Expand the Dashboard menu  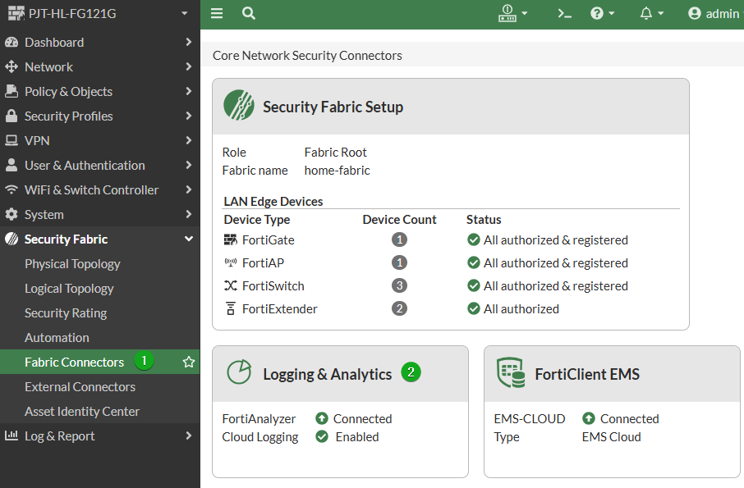(99, 42)
